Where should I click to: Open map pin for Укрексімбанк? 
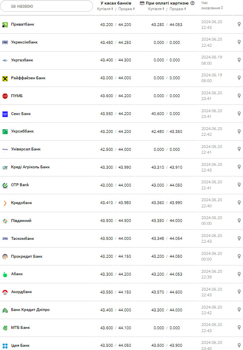coord(239,42)
